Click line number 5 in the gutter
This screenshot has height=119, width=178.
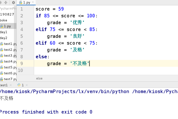pyautogui.click(x=22, y=36)
